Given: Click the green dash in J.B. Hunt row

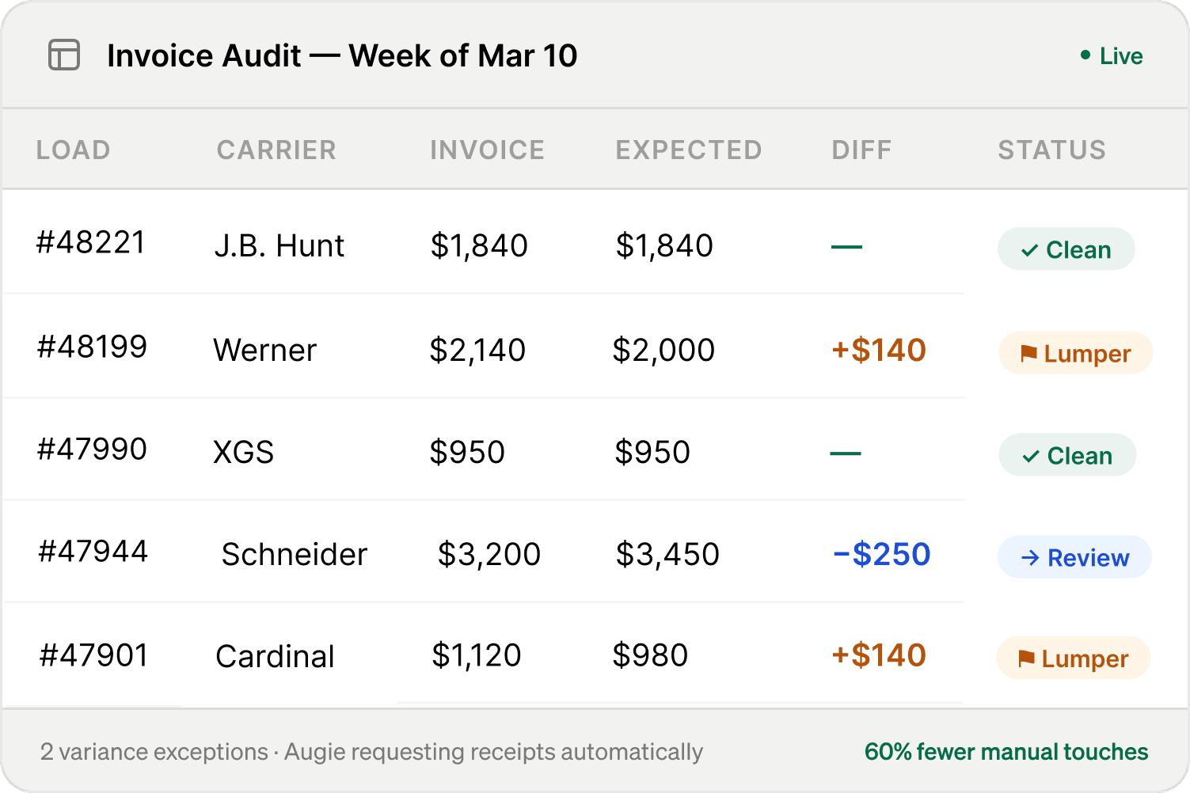Looking at the screenshot, I should point(846,247).
